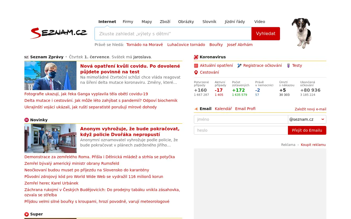Viewport: 351px width, 219px height.
Task: Select the Zboží search tab
Action: tap(165, 22)
